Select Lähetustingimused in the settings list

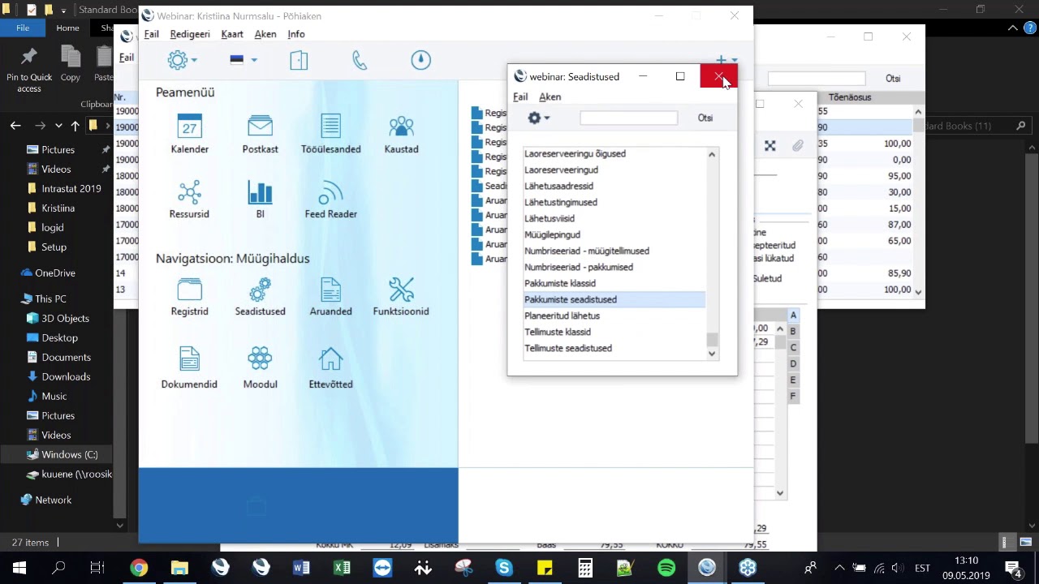614,202
